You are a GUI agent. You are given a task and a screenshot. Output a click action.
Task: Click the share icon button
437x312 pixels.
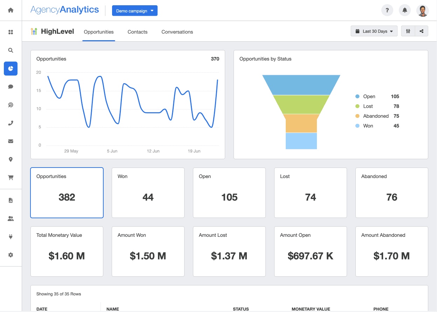click(422, 31)
